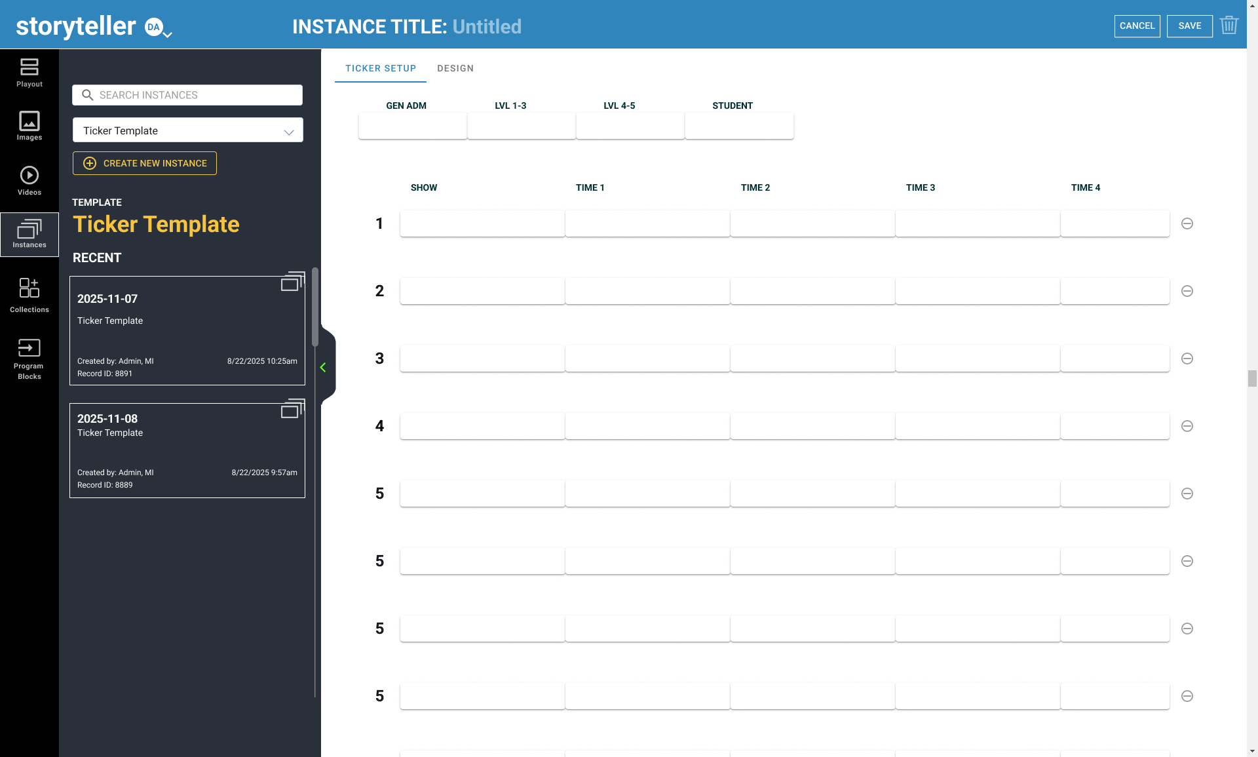1258x757 pixels.
Task: Remove row 1 with minus icon
Action: (1187, 223)
